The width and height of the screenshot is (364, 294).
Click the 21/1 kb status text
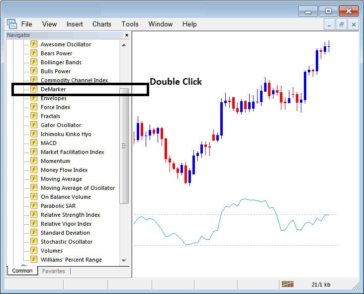[x=321, y=285]
